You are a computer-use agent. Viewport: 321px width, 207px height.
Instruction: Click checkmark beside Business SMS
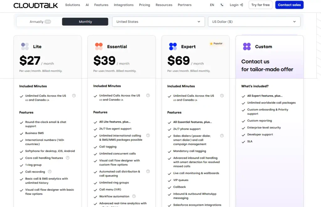coord(21,134)
